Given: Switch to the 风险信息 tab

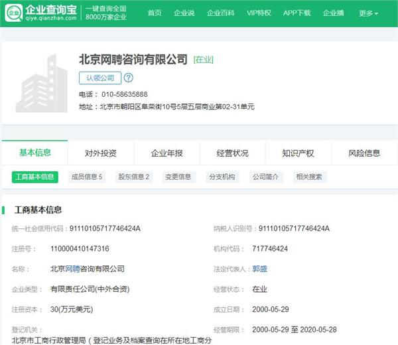Looking at the screenshot, I should pyautogui.click(x=364, y=153).
